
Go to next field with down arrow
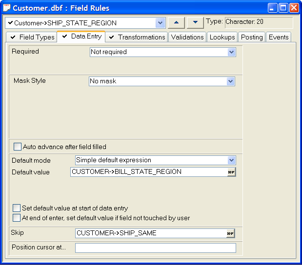coord(195,22)
